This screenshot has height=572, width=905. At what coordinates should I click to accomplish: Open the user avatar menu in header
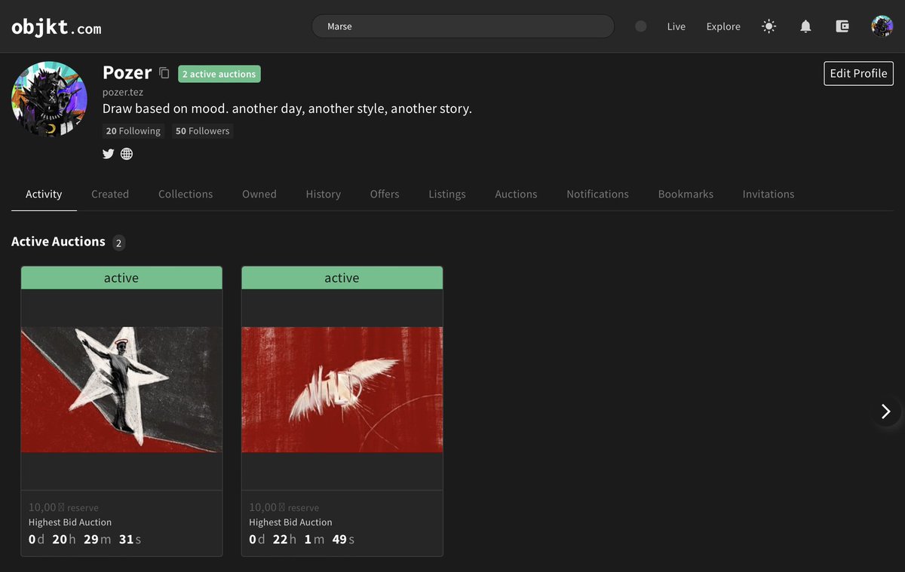pos(882,26)
